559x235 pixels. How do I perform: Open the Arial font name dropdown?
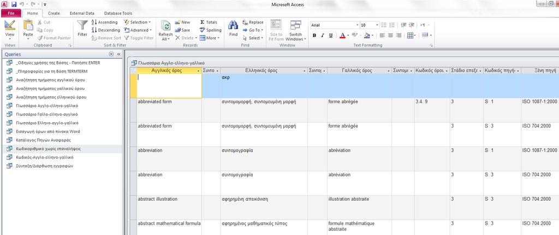pyautogui.click(x=357, y=25)
